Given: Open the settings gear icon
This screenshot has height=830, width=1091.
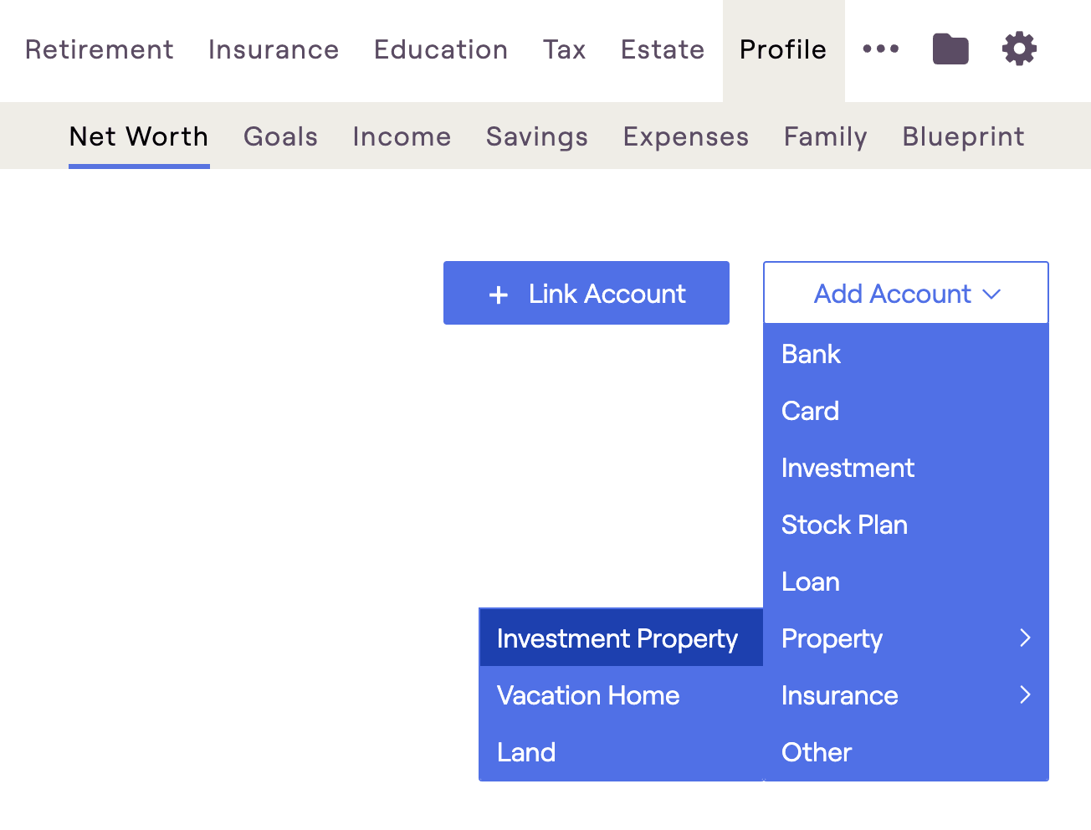Looking at the screenshot, I should click(1019, 49).
